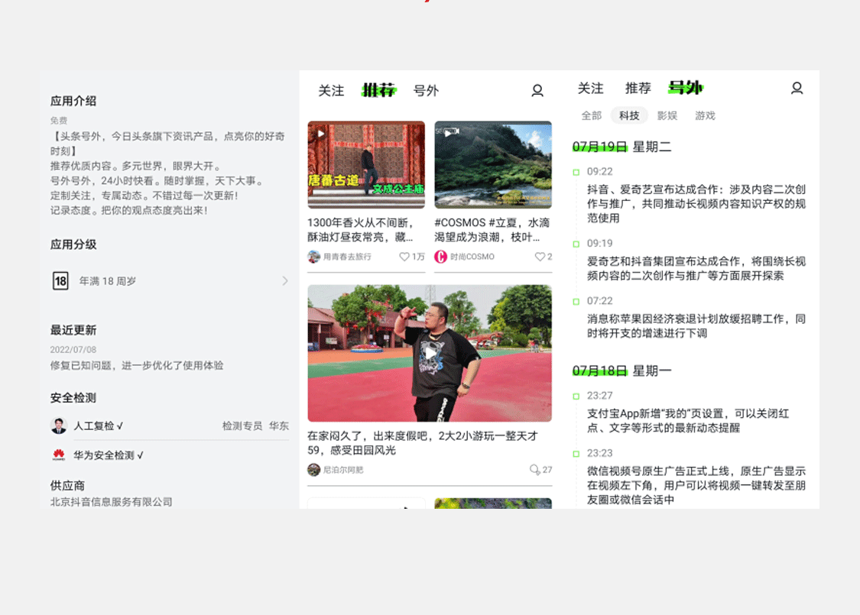Like the 用青春去旅行 post with heart icon
The height and width of the screenshot is (615, 860).
tap(404, 257)
